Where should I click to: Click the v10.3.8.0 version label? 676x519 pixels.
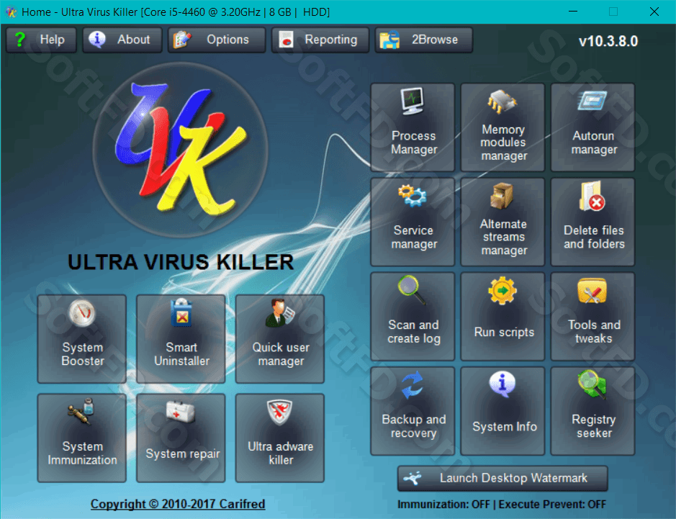(x=608, y=41)
